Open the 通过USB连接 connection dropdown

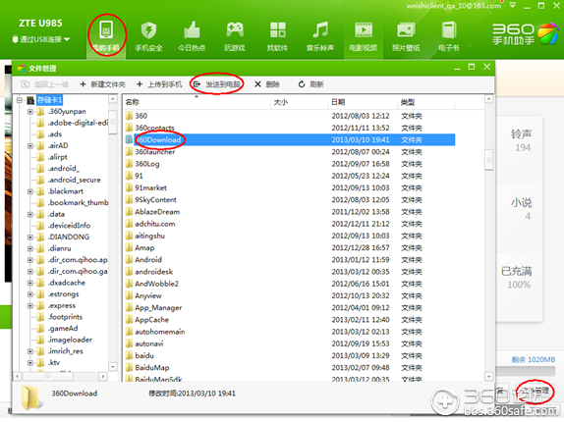(41, 39)
